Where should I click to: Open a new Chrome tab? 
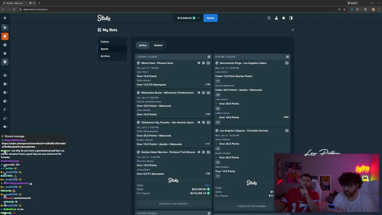[x=39, y=3]
